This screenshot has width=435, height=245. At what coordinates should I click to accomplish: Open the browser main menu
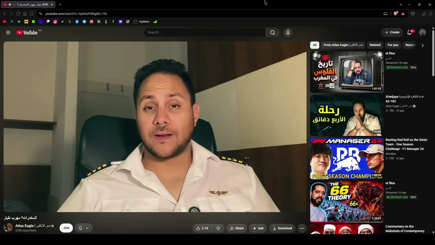coord(430,14)
